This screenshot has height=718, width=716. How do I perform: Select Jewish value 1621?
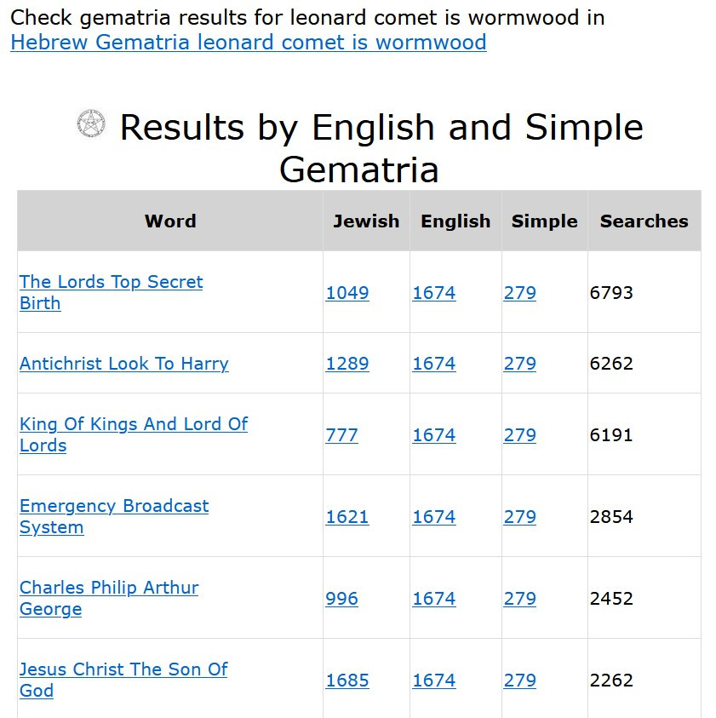point(347,517)
